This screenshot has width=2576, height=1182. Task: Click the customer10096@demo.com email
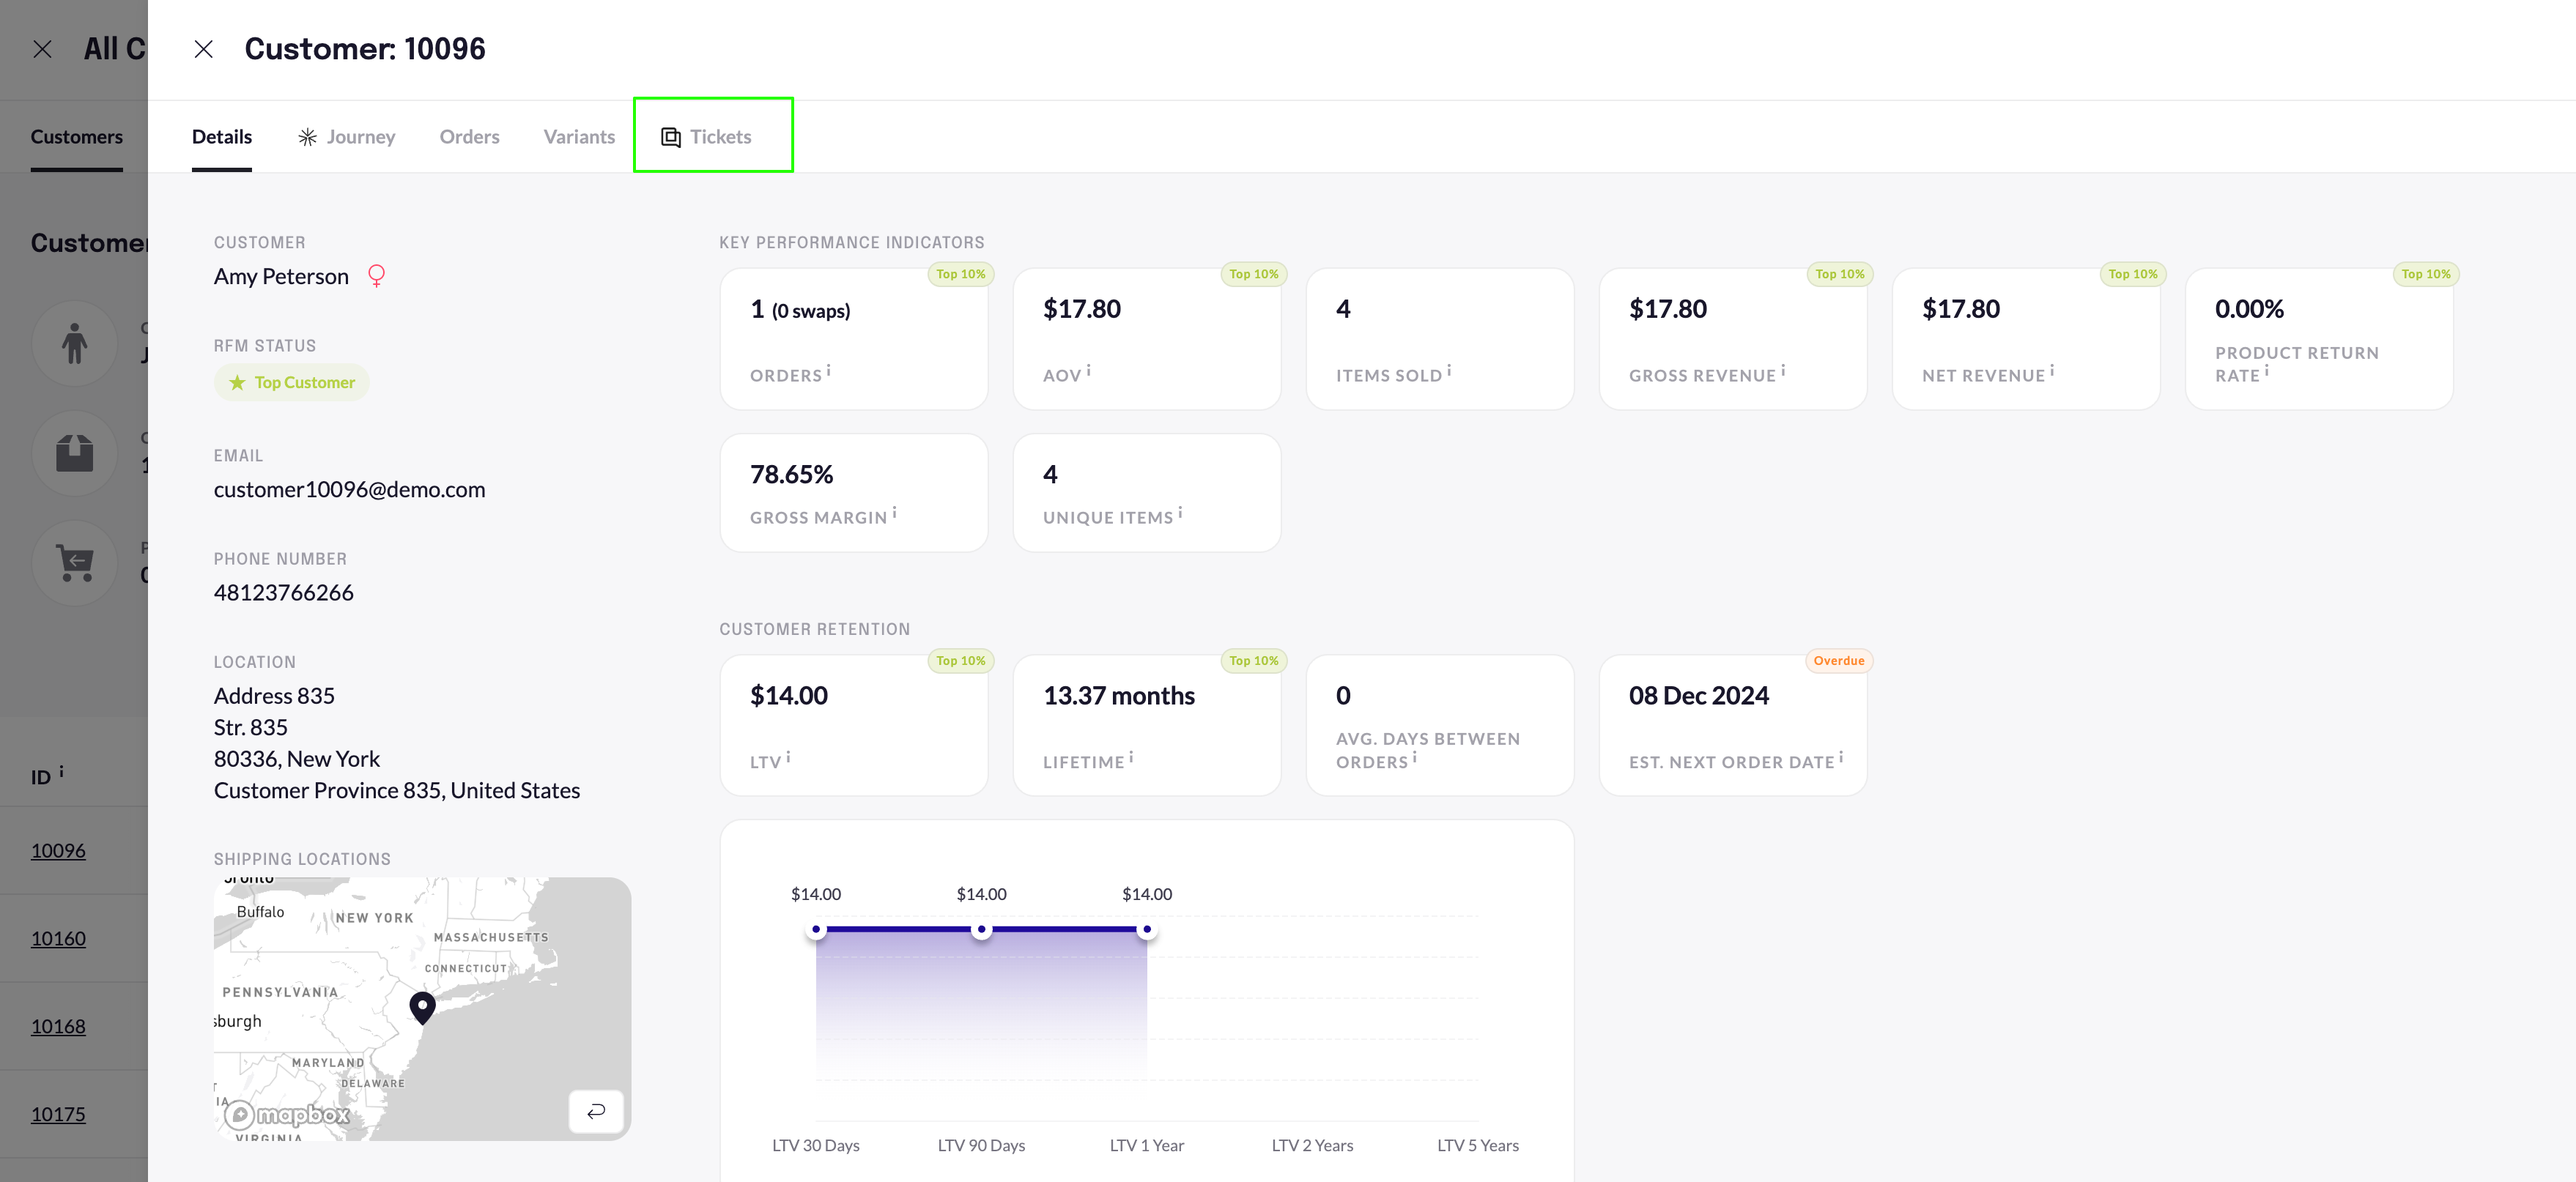point(349,489)
